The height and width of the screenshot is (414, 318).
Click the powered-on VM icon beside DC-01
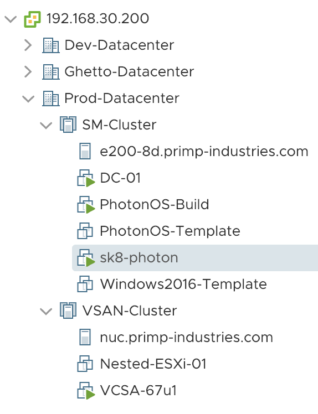coord(86,178)
